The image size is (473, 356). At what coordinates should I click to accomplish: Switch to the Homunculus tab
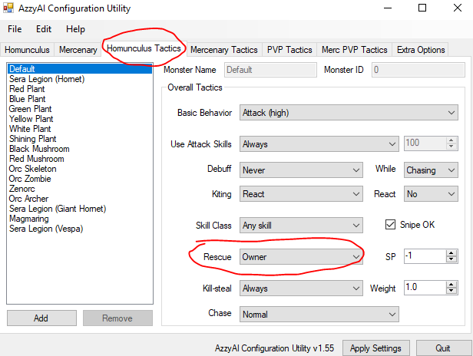click(x=27, y=50)
